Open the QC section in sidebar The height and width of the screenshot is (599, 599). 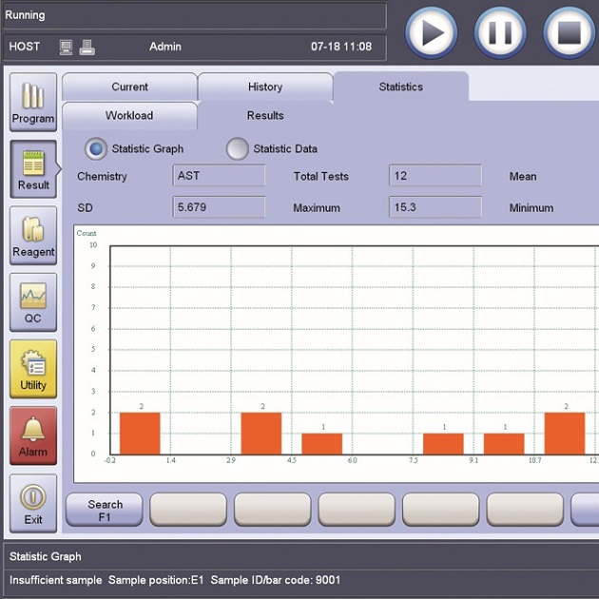pyautogui.click(x=33, y=302)
